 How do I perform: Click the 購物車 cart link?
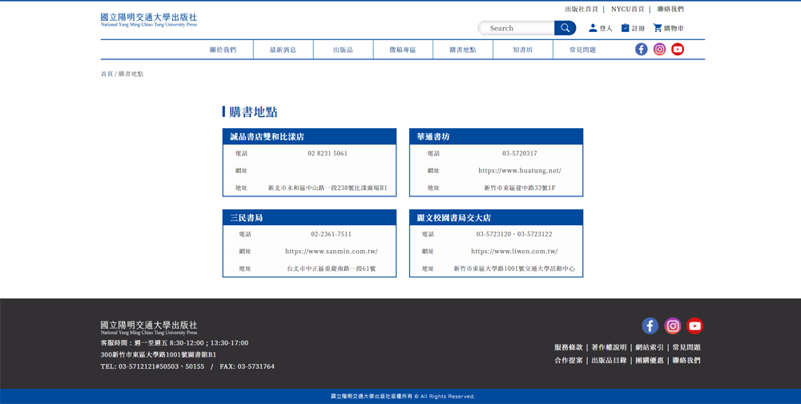tap(674, 29)
